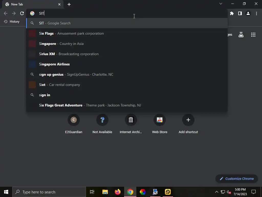
Task: Reload the page with the refresh icon
Action: [22, 13]
